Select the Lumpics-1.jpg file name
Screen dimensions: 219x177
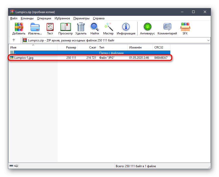click(24, 58)
